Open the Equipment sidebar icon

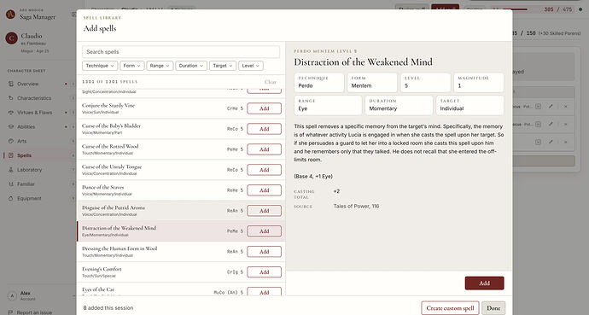pyautogui.click(x=11, y=198)
